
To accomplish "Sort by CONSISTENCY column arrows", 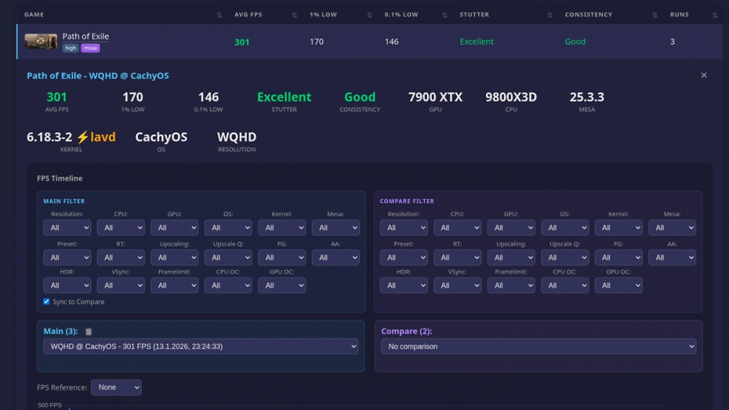I will click(655, 15).
